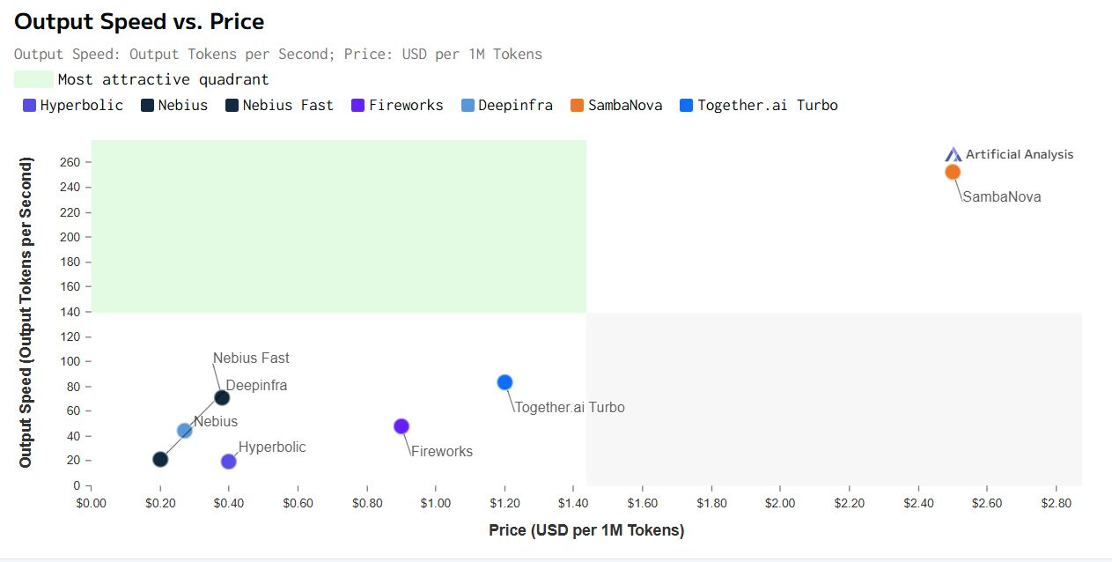Toggle the Fireworks series in legend
Viewport: 1112px width, 562px height.
[406, 106]
